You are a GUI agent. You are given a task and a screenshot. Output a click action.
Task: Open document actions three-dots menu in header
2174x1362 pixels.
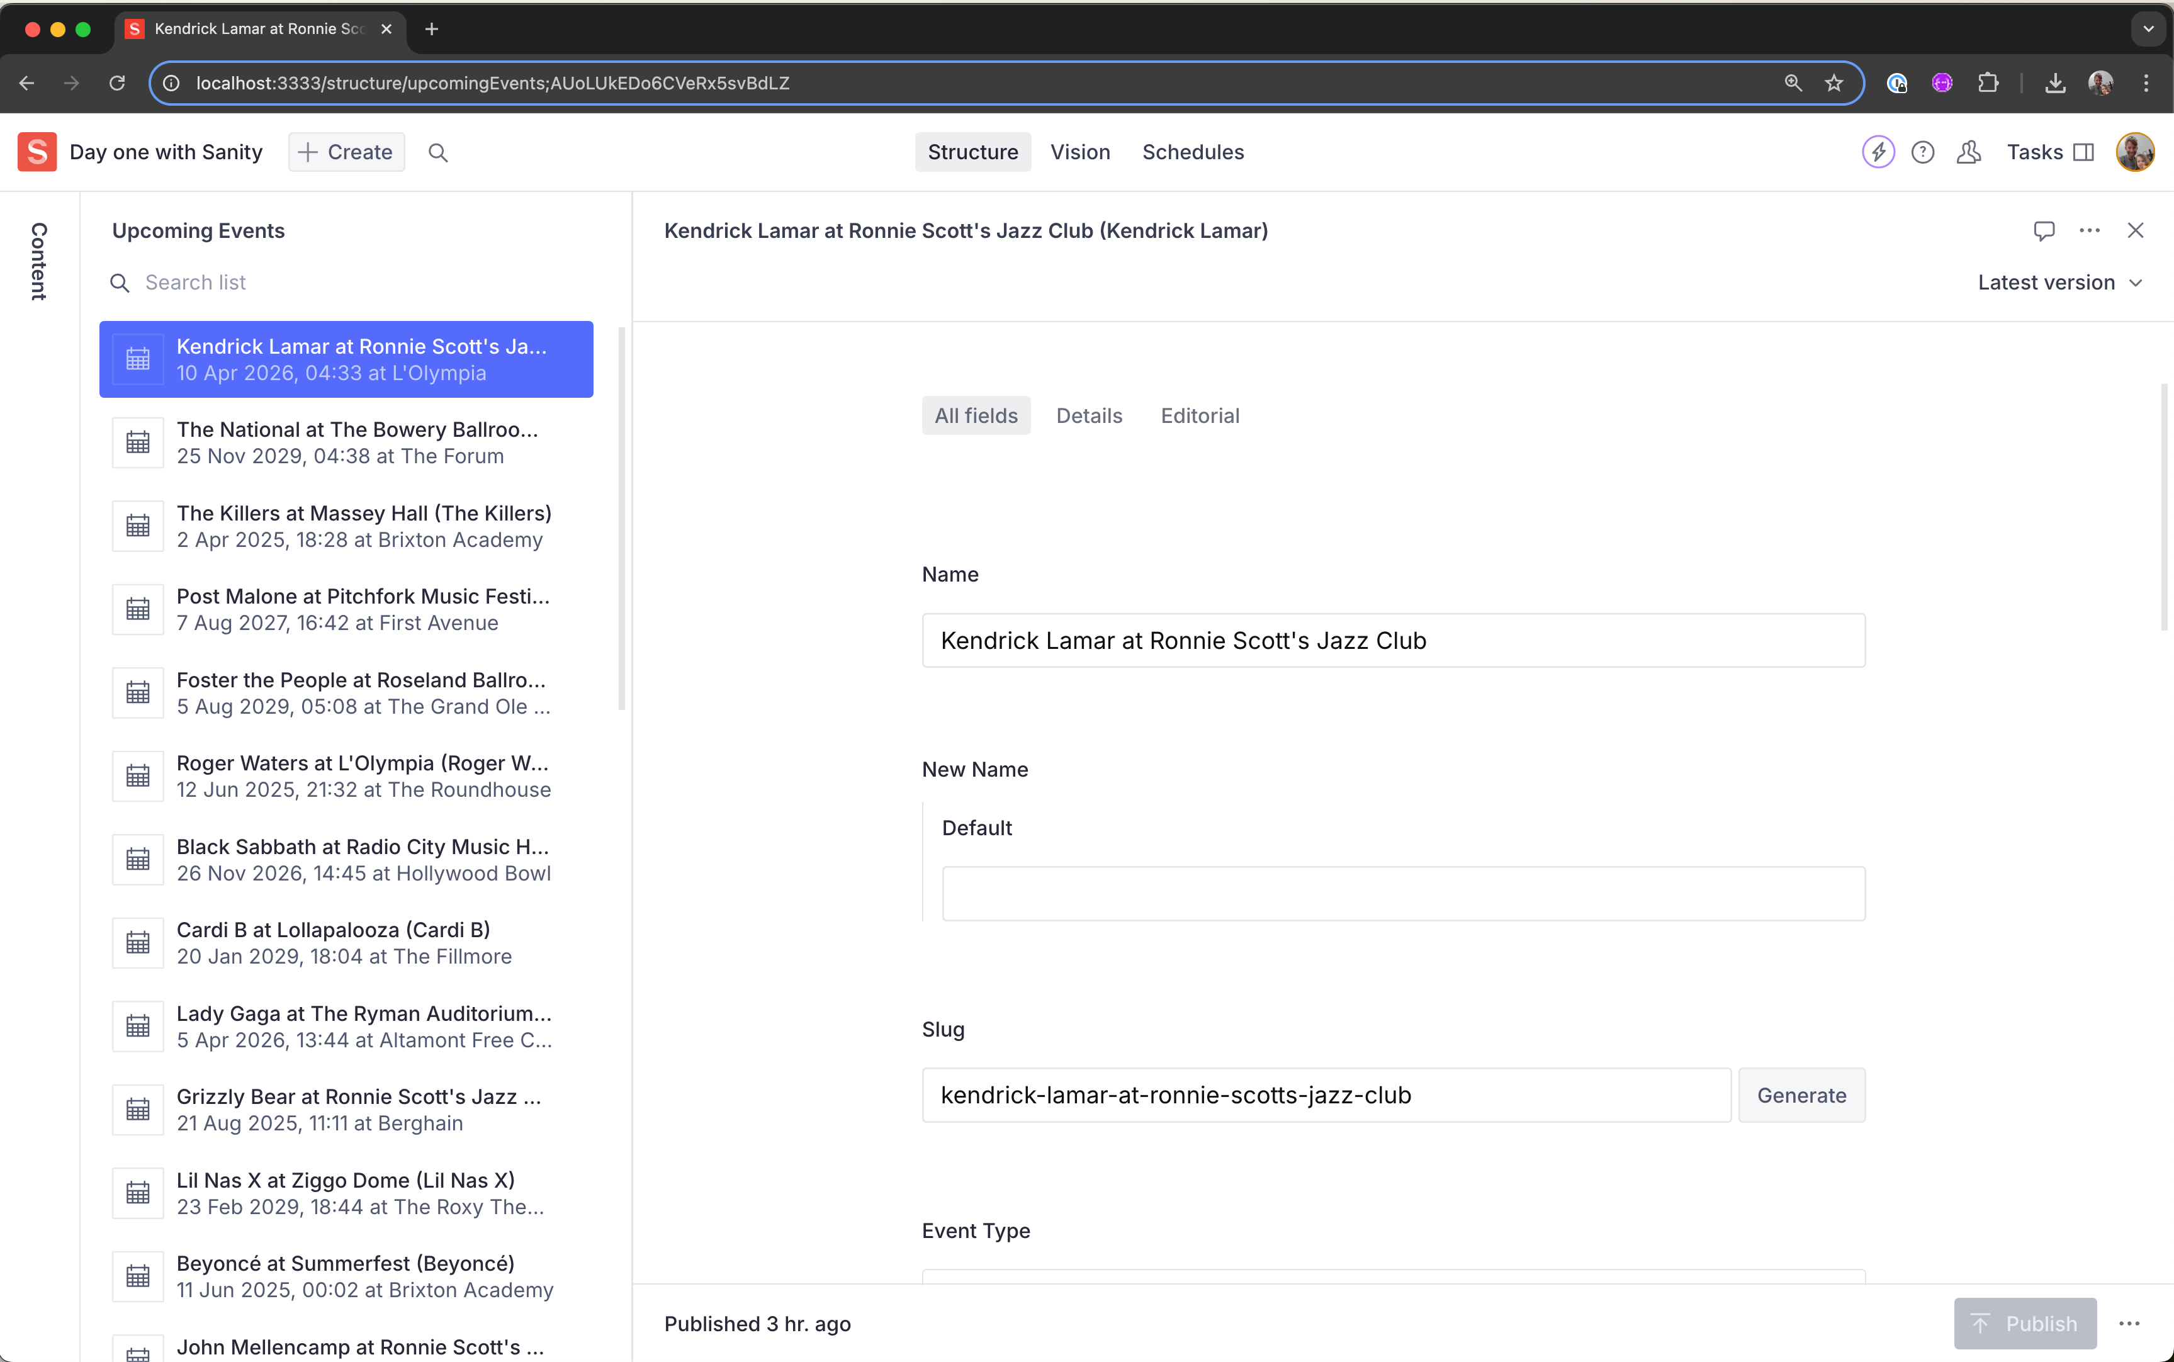pos(2090,230)
